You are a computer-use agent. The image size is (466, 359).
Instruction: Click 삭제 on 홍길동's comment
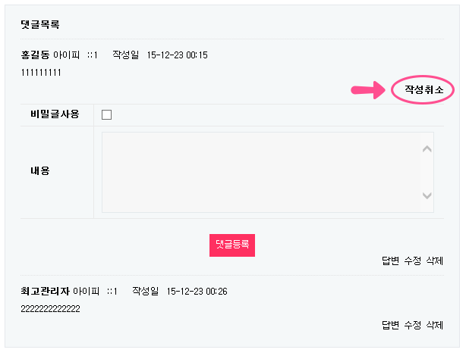tap(434, 261)
